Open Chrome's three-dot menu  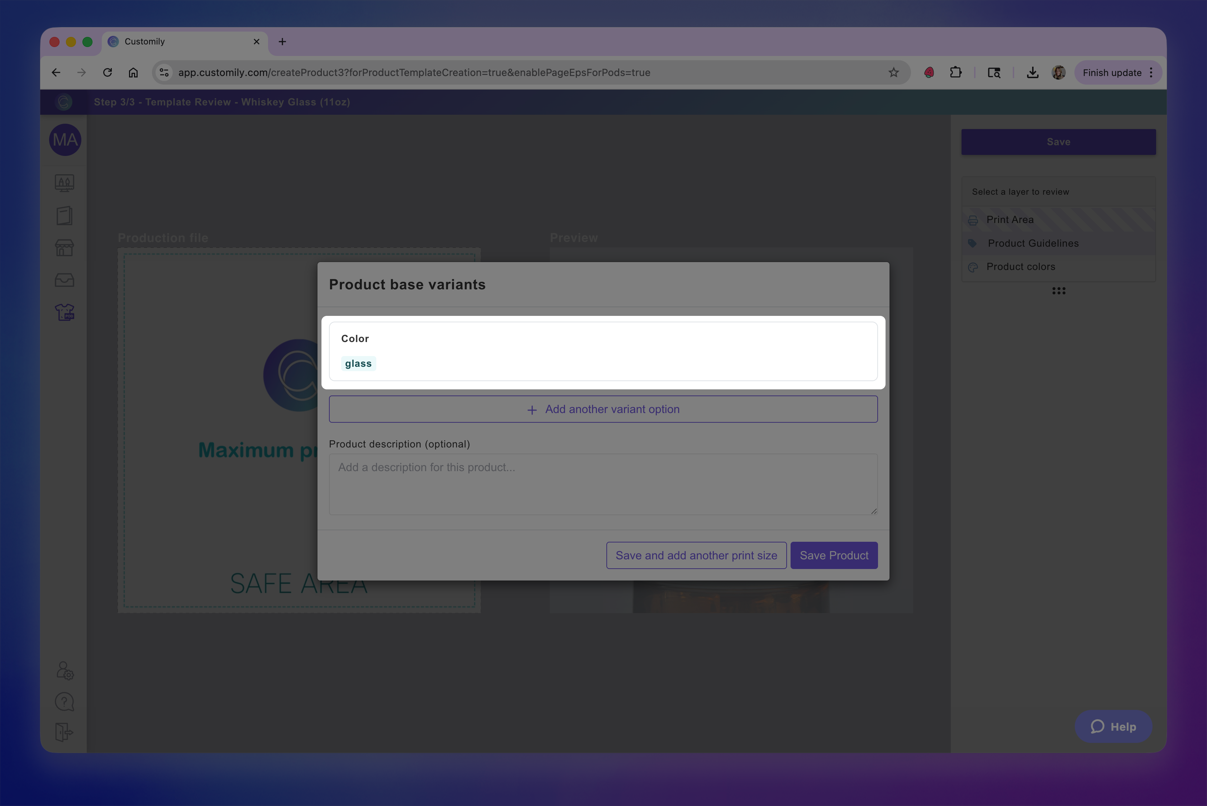pyautogui.click(x=1151, y=72)
